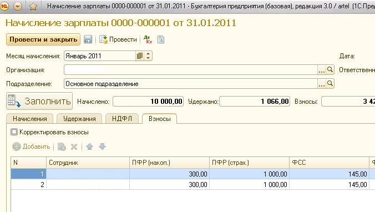
Task: Click the delete row X icon
Action: 74,147
